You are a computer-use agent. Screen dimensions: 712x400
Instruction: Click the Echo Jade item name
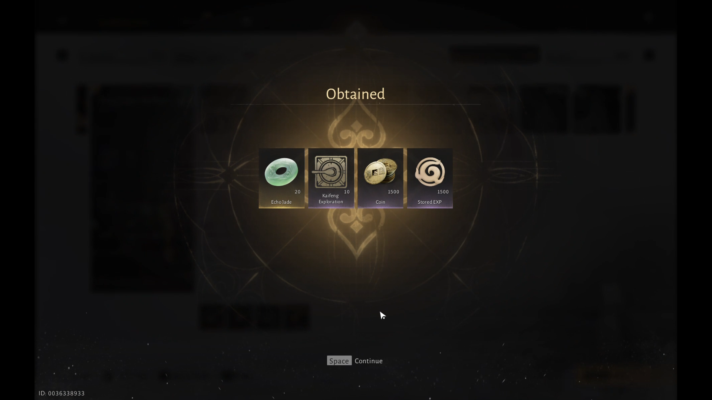click(x=281, y=202)
